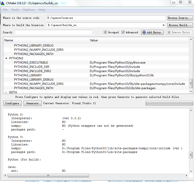Open the File menu
Screen dimensions: 194x182
coord(5,10)
